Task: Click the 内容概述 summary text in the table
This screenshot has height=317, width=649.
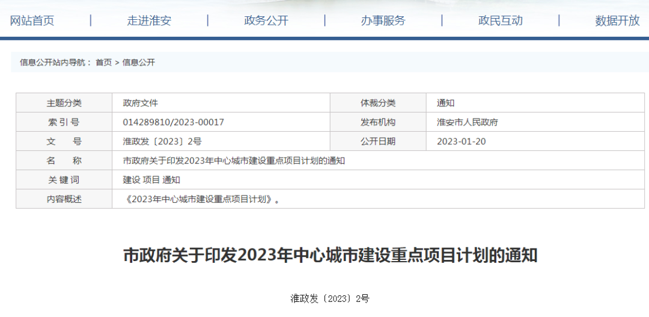Action: [203, 199]
